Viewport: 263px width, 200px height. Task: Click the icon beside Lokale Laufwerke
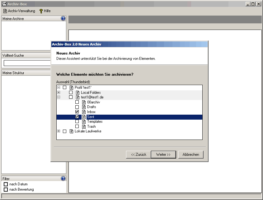[x=71, y=131]
